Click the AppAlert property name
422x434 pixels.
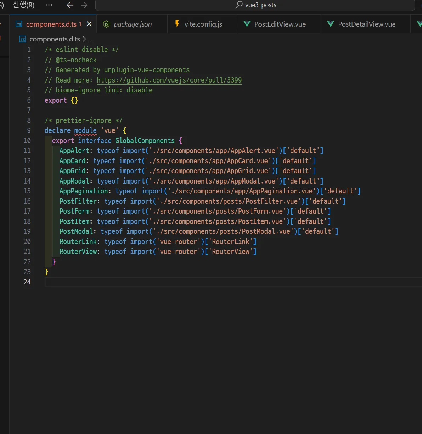[74, 151]
